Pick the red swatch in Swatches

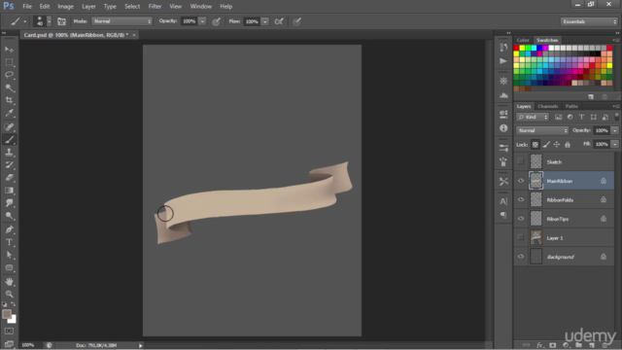pyautogui.click(x=516, y=48)
